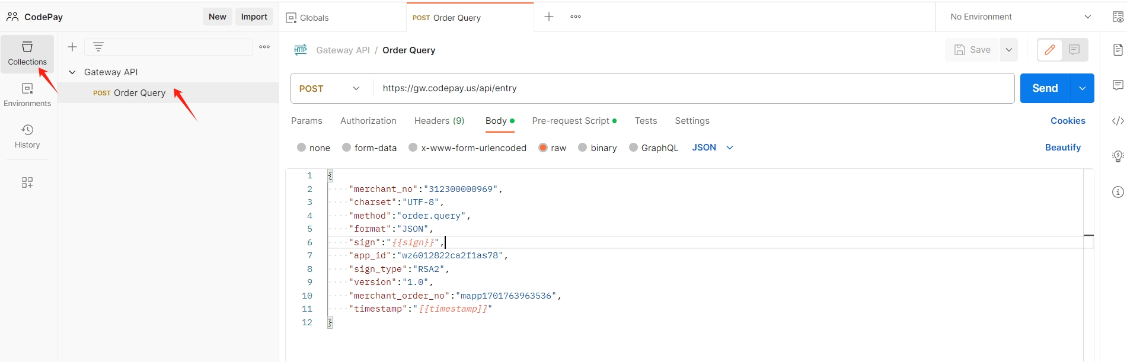Click the CodePay workspace team icon

click(x=12, y=17)
